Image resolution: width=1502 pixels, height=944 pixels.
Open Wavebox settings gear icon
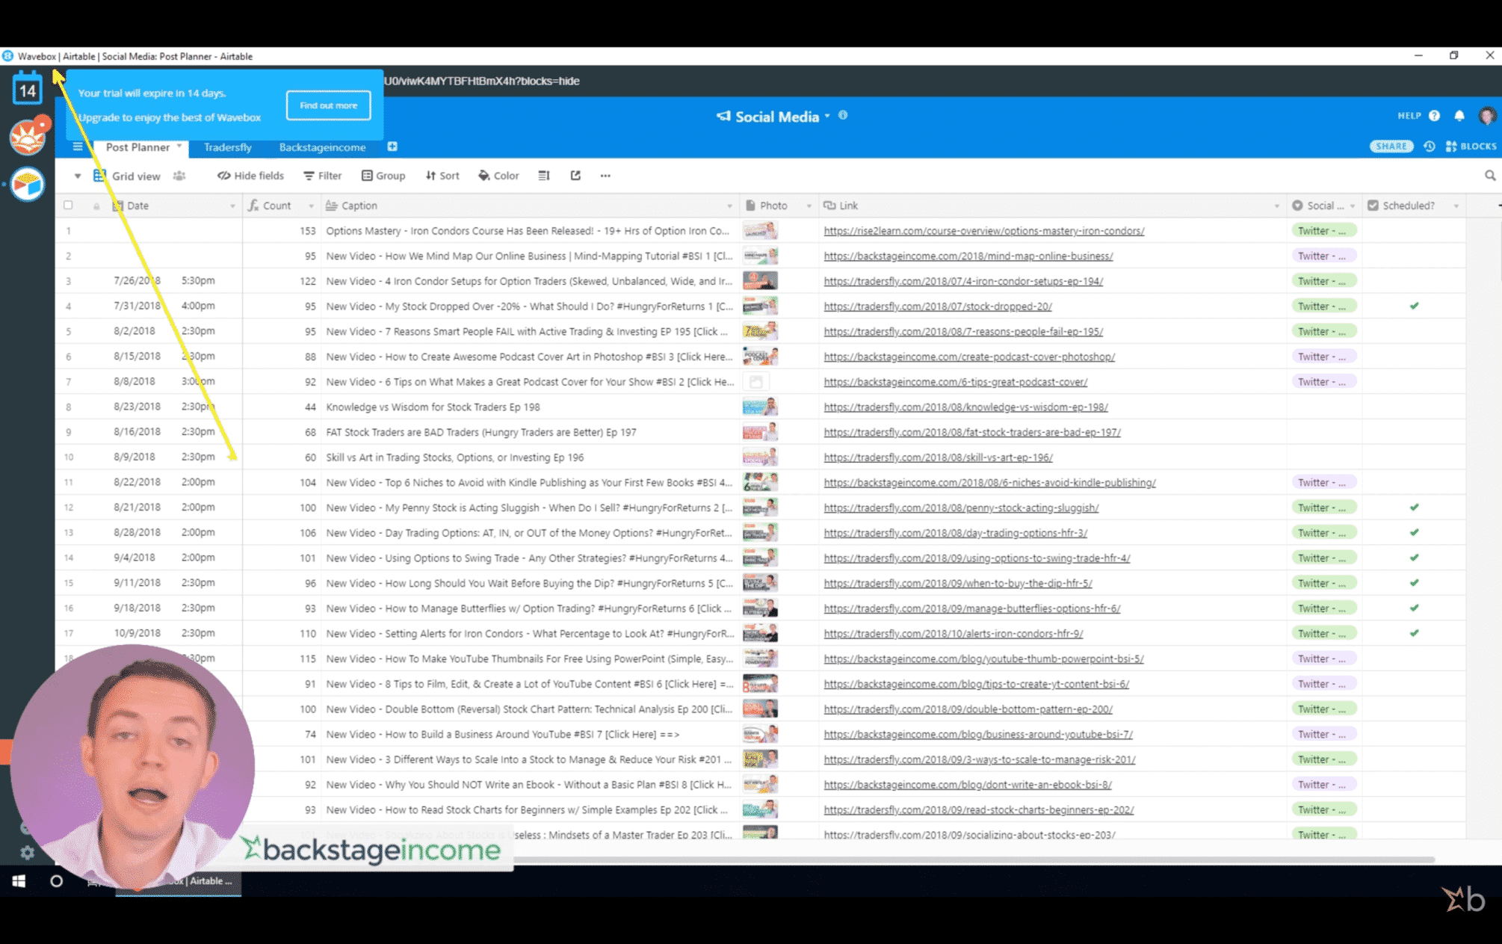click(x=28, y=852)
